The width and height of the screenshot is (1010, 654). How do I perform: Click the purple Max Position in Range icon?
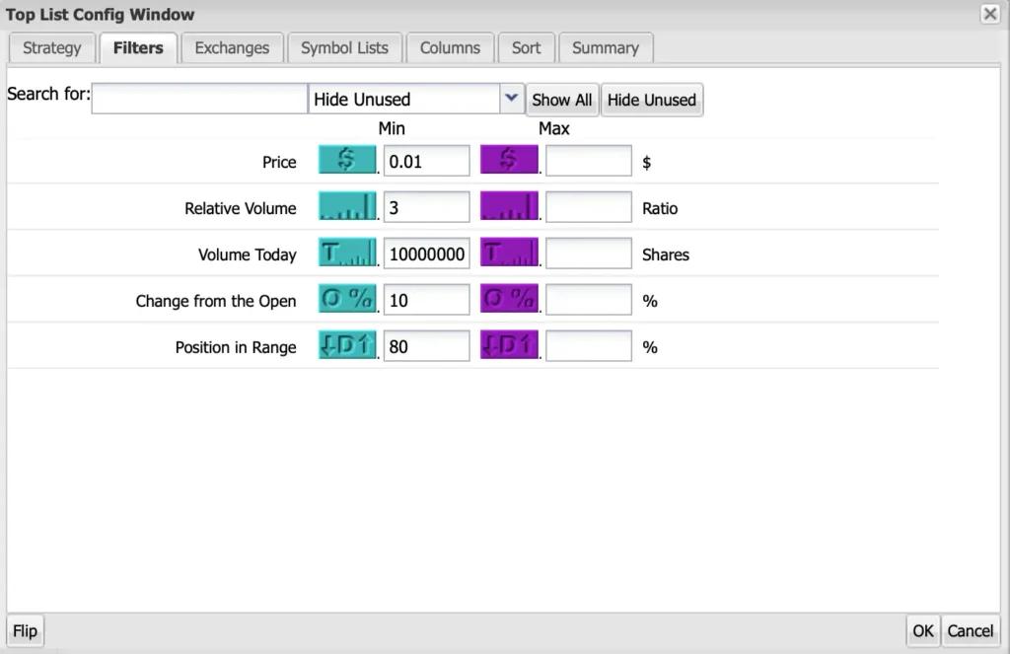(509, 346)
